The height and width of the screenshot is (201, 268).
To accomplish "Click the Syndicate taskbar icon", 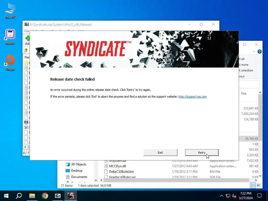I will pos(70,196).
